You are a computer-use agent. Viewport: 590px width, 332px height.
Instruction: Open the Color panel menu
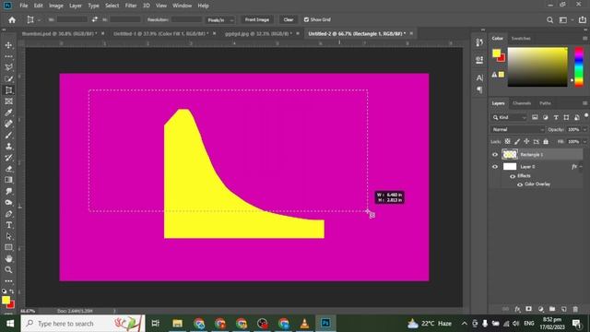[584, 39]
